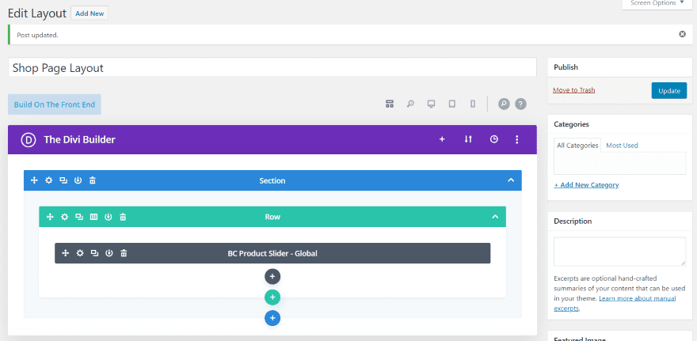Click the Update publish button
The width and height of the screenshot is (697, 341).
(x=669, y=90)
